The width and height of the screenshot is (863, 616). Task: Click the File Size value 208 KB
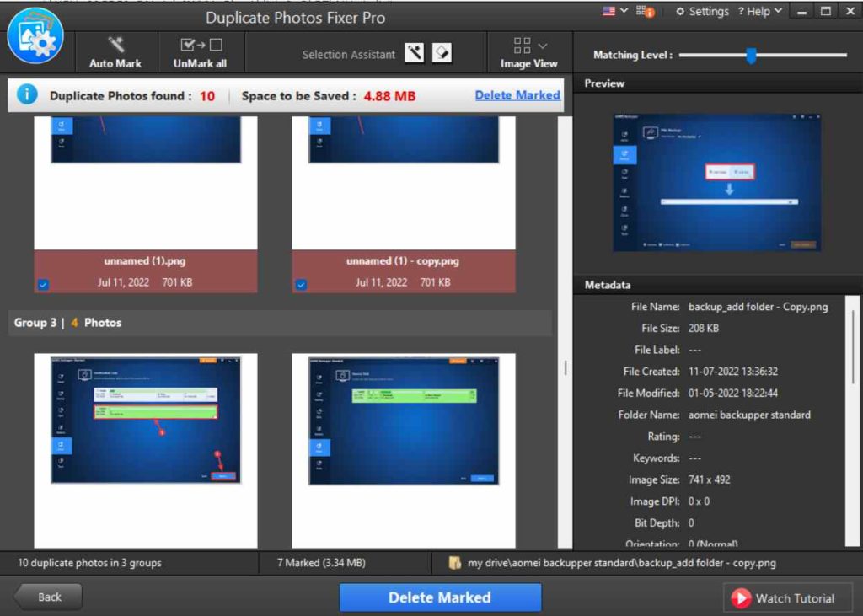(704, 328)
